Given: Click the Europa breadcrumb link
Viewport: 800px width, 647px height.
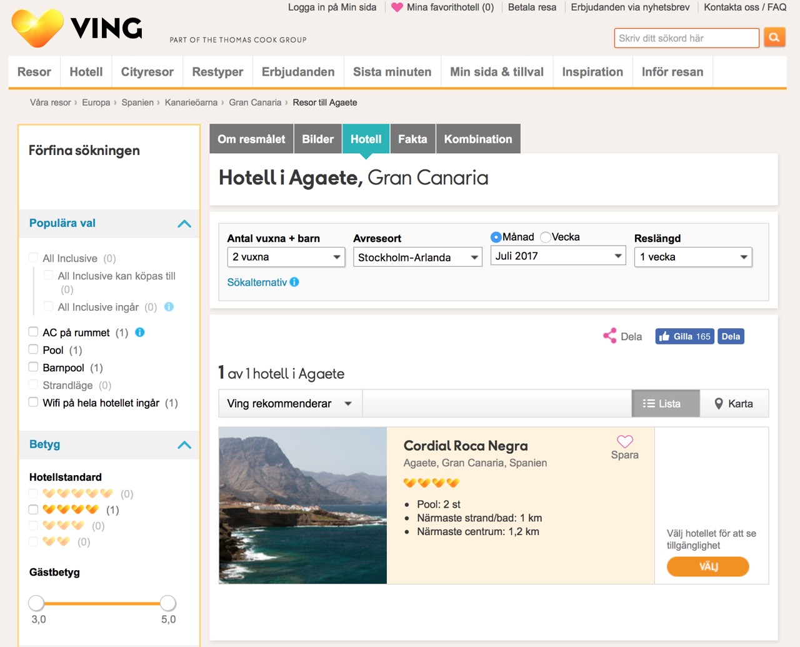Looking at the screenshot, I should [x=96, y=103].
